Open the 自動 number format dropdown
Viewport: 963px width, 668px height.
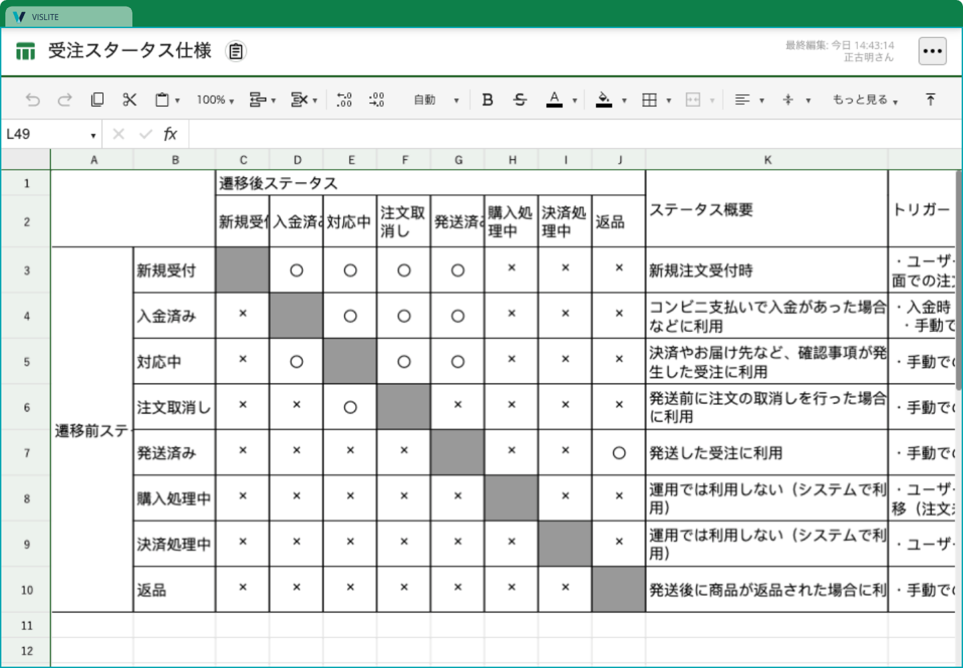click(436, 100)
